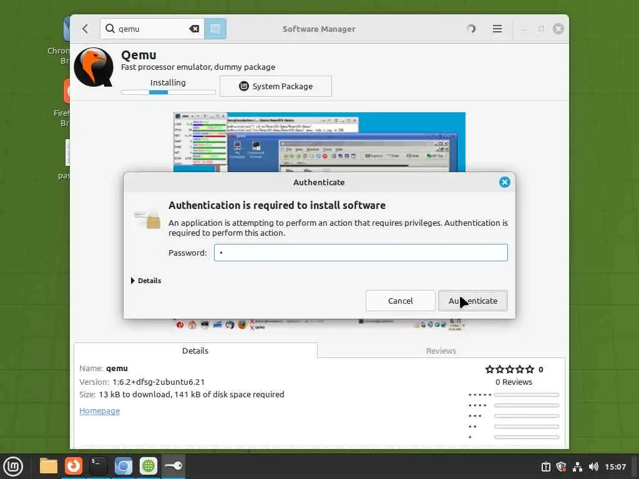The width and height of the screenshot is (639, 479).
Task: Click the one-star rating bar
Action: (x=527, y=437)
